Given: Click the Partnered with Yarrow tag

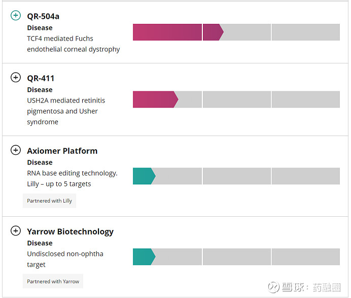Looking at the screenshot, I should coord(53,281).
